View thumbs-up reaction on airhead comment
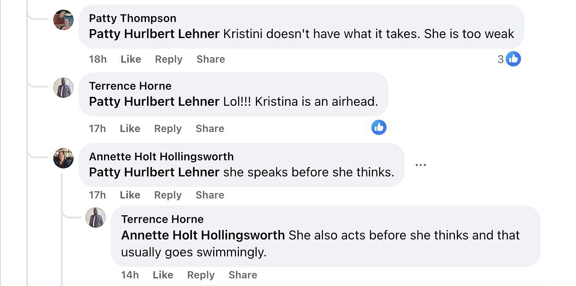This screenshot has width=576, height=286. tap(379, 127)
